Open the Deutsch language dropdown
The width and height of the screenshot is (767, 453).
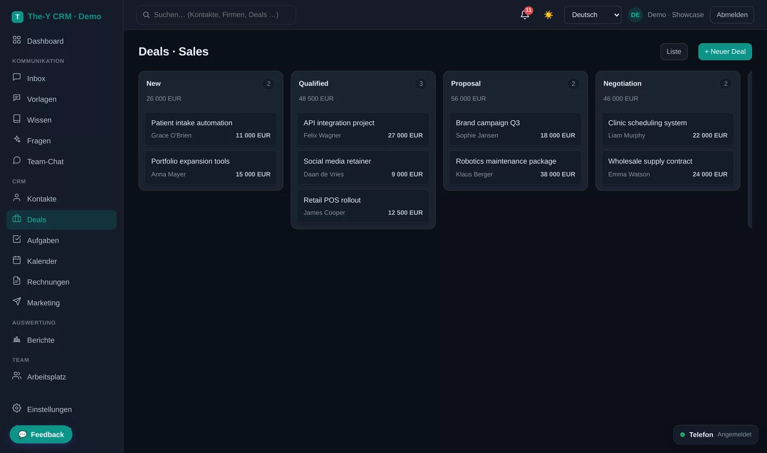pyautogui.click(x=593, y=15)
